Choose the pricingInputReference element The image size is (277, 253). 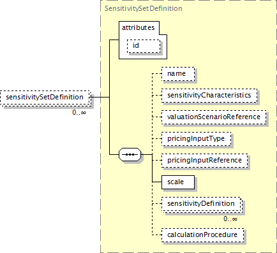(204, 161)
